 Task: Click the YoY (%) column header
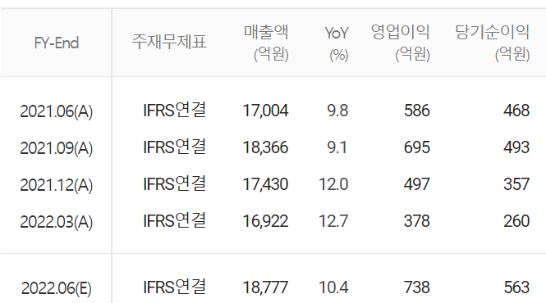[337, 43]
